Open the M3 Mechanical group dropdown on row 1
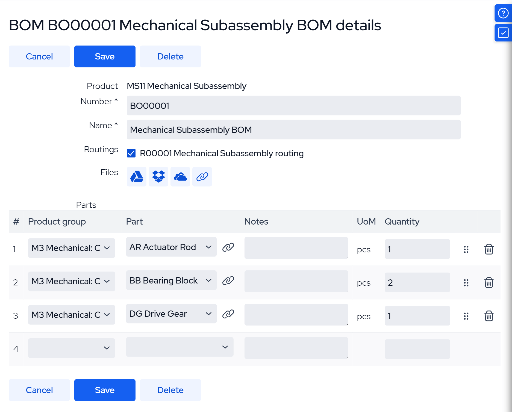The image size is (512, 412). (x=71, y=248)
